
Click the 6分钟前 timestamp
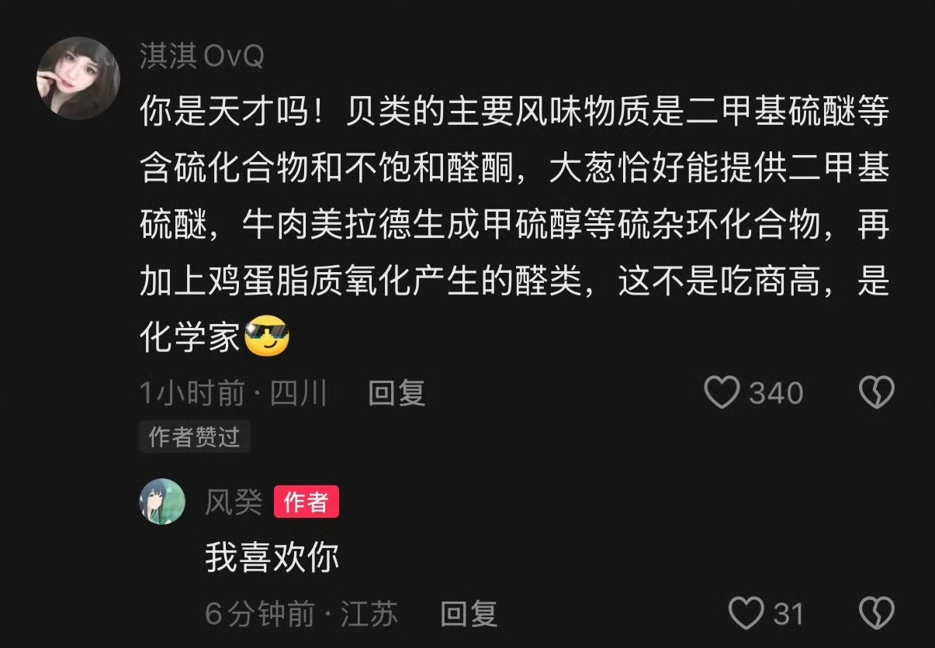260,615
